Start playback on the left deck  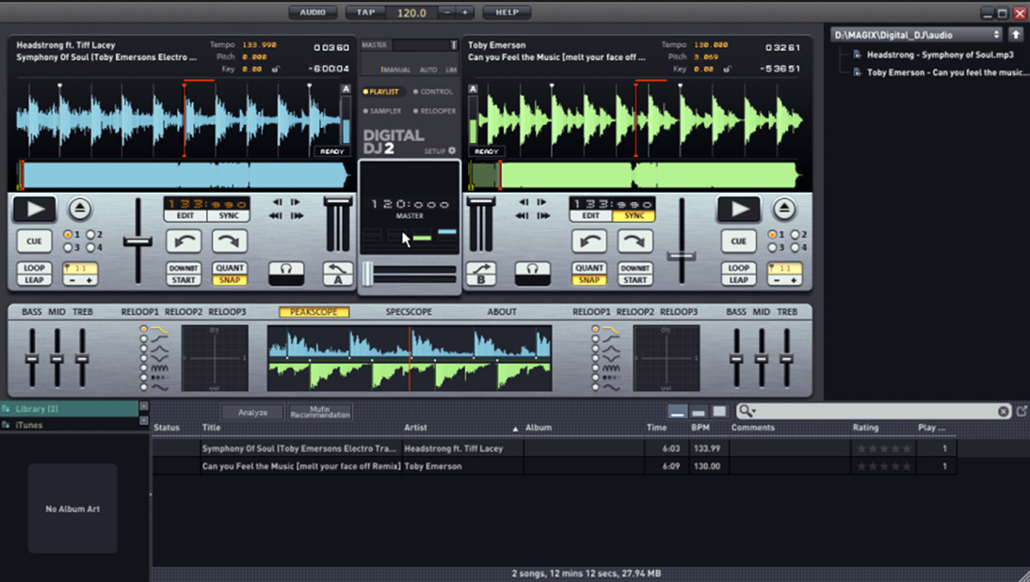34,210
